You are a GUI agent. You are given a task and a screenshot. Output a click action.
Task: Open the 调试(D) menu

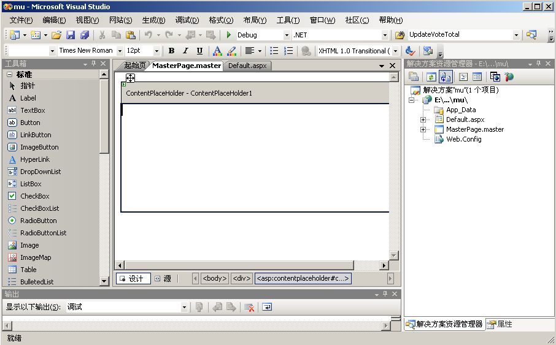187,20
